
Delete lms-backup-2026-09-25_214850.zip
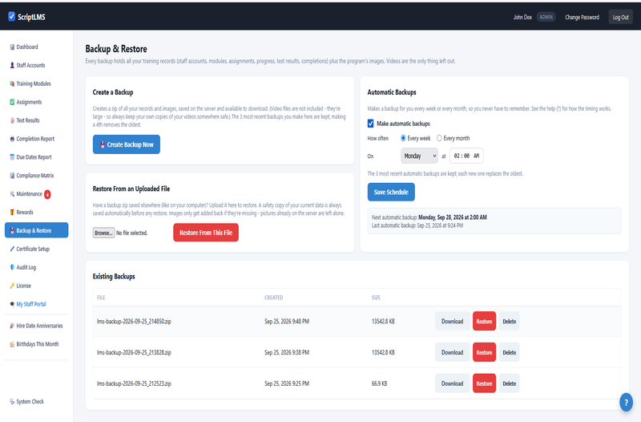(x=509, y=321)
